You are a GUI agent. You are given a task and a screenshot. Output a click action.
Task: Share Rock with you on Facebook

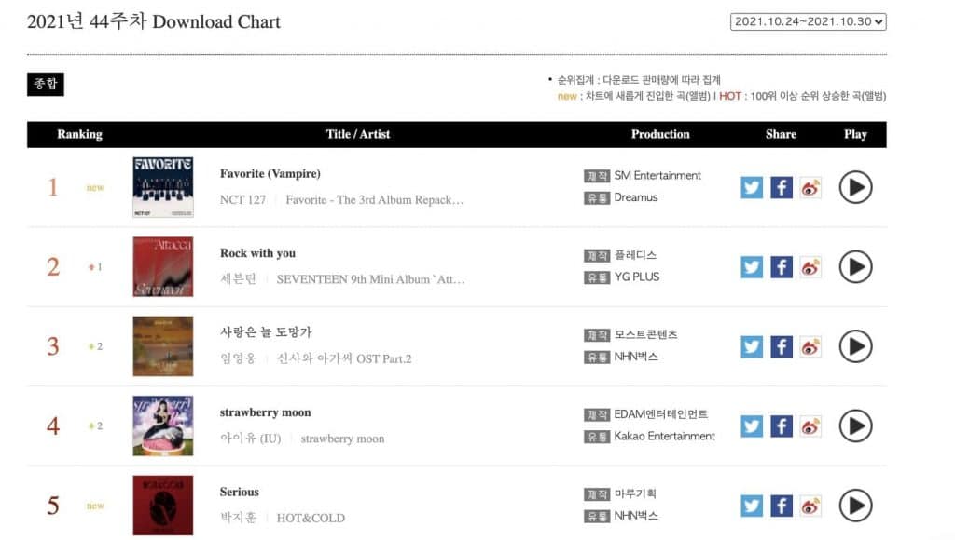click(x=782, y=267)
